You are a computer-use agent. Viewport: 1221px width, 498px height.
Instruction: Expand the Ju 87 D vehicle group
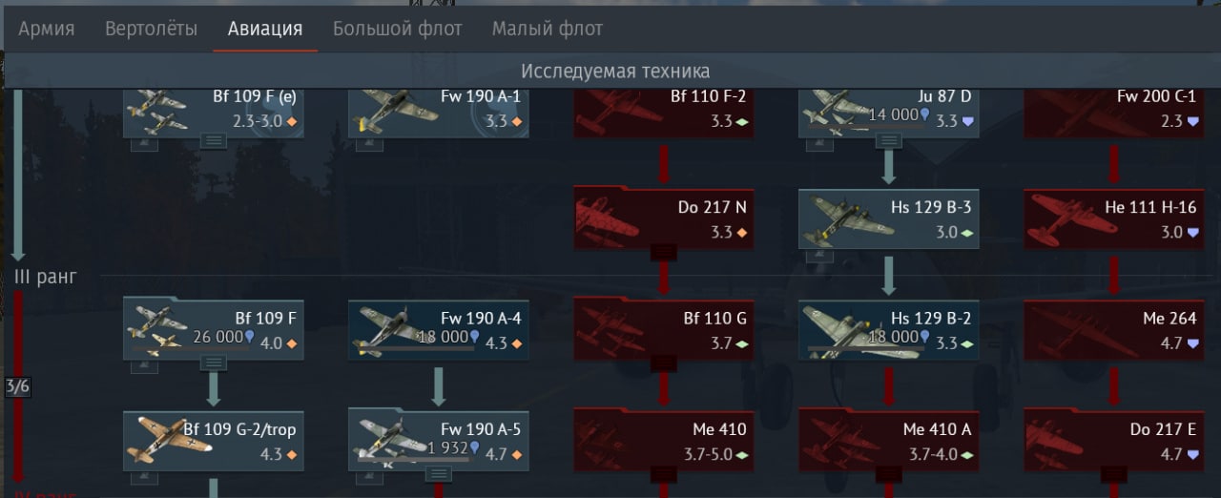(888, 141)
